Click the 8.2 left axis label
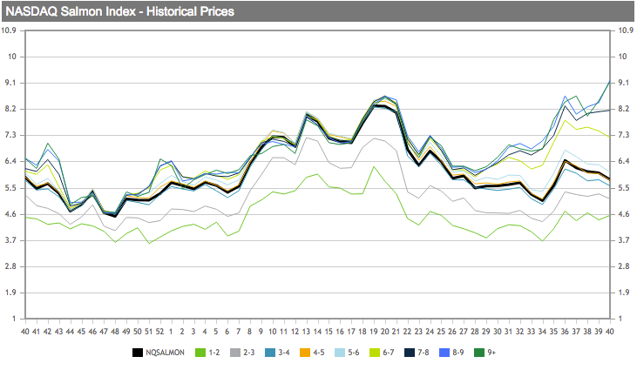Viewport: 637px width, 370px height. coord(10,109)
